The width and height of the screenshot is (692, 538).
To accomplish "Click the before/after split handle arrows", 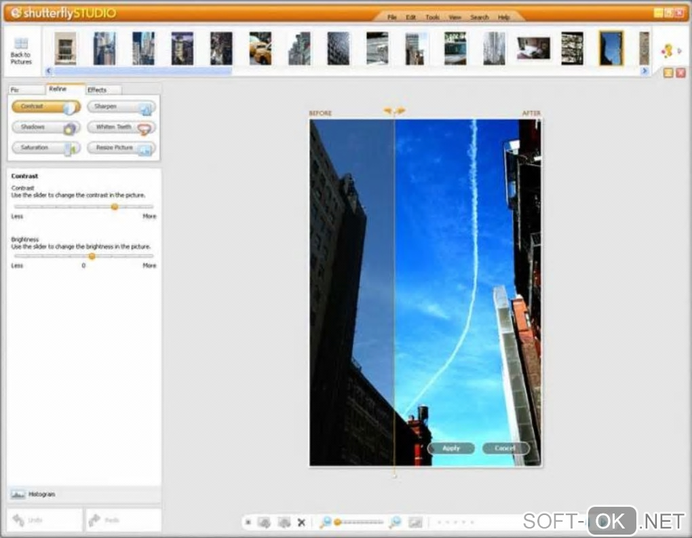I will click(x=394, y=111).
